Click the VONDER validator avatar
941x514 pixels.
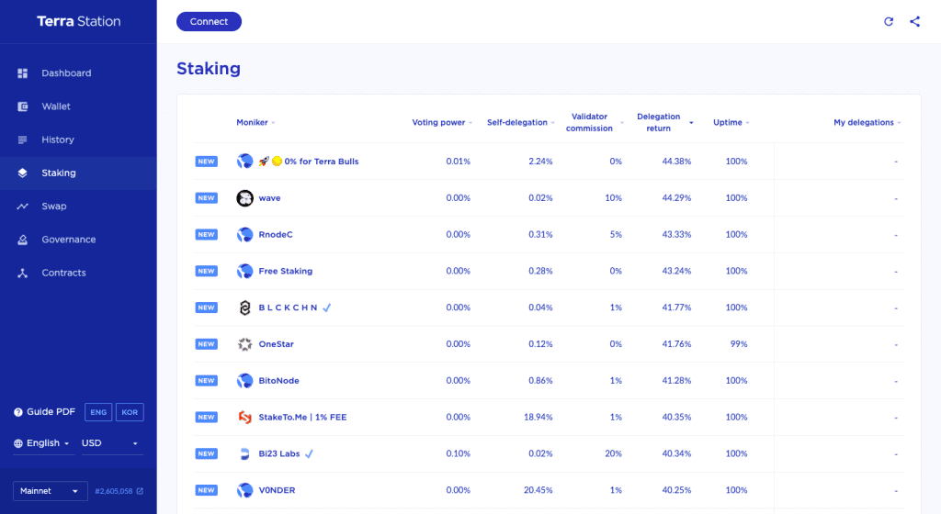coord(244,490)
